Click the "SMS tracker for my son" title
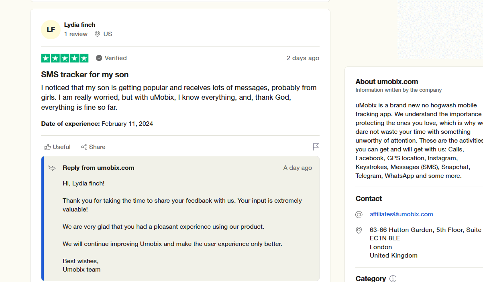483x282 pixels. coord(85,75)
